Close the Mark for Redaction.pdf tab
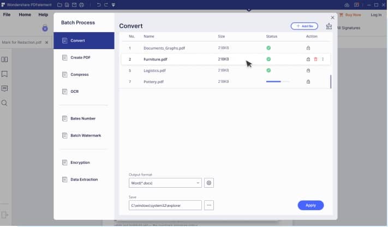 (x=46, y=43)
